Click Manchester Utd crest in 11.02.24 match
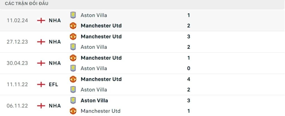The image size is (285, 116). point(73,26)
